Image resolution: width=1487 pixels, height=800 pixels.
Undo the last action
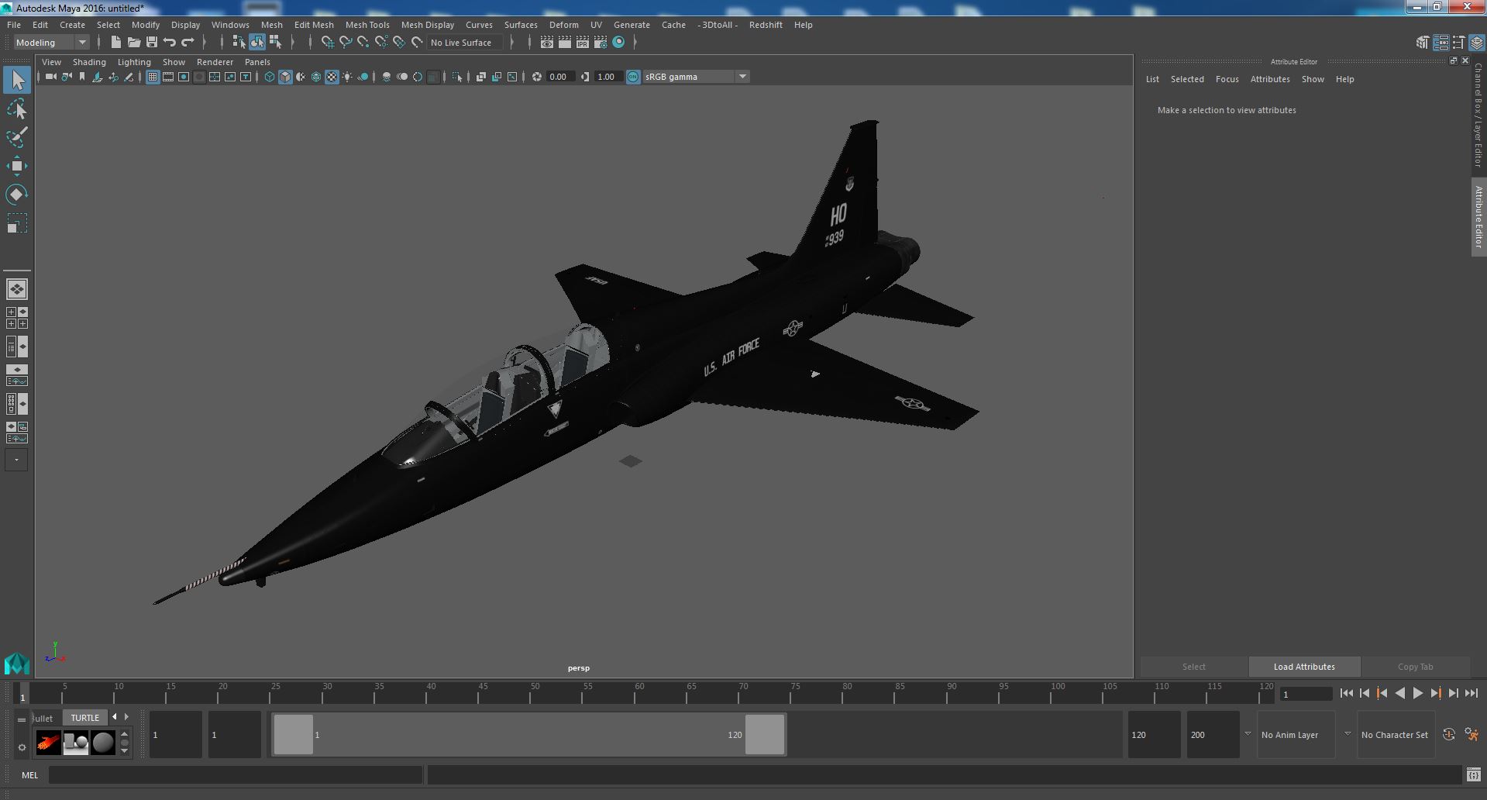click(170, 43)
